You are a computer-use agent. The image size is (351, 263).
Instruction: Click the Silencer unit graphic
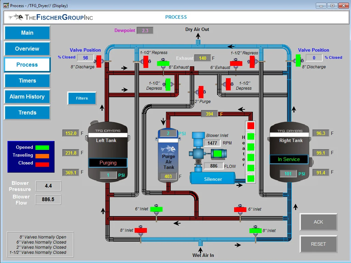point(213,178)
